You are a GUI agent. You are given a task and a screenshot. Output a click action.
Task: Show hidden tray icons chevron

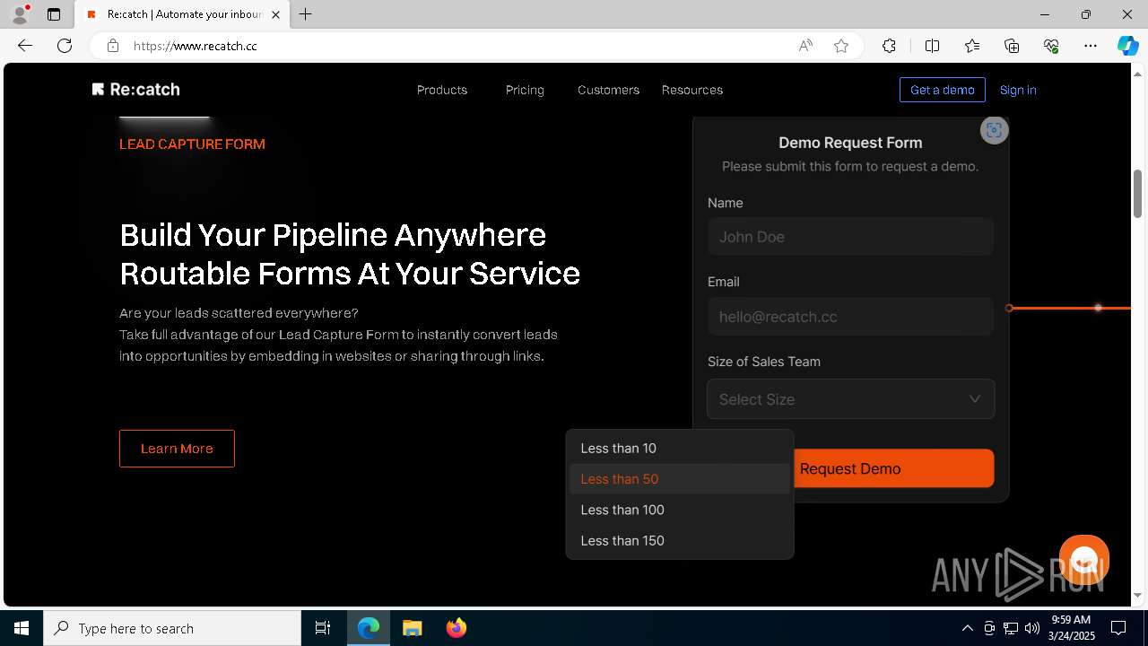tap(968, 628)
